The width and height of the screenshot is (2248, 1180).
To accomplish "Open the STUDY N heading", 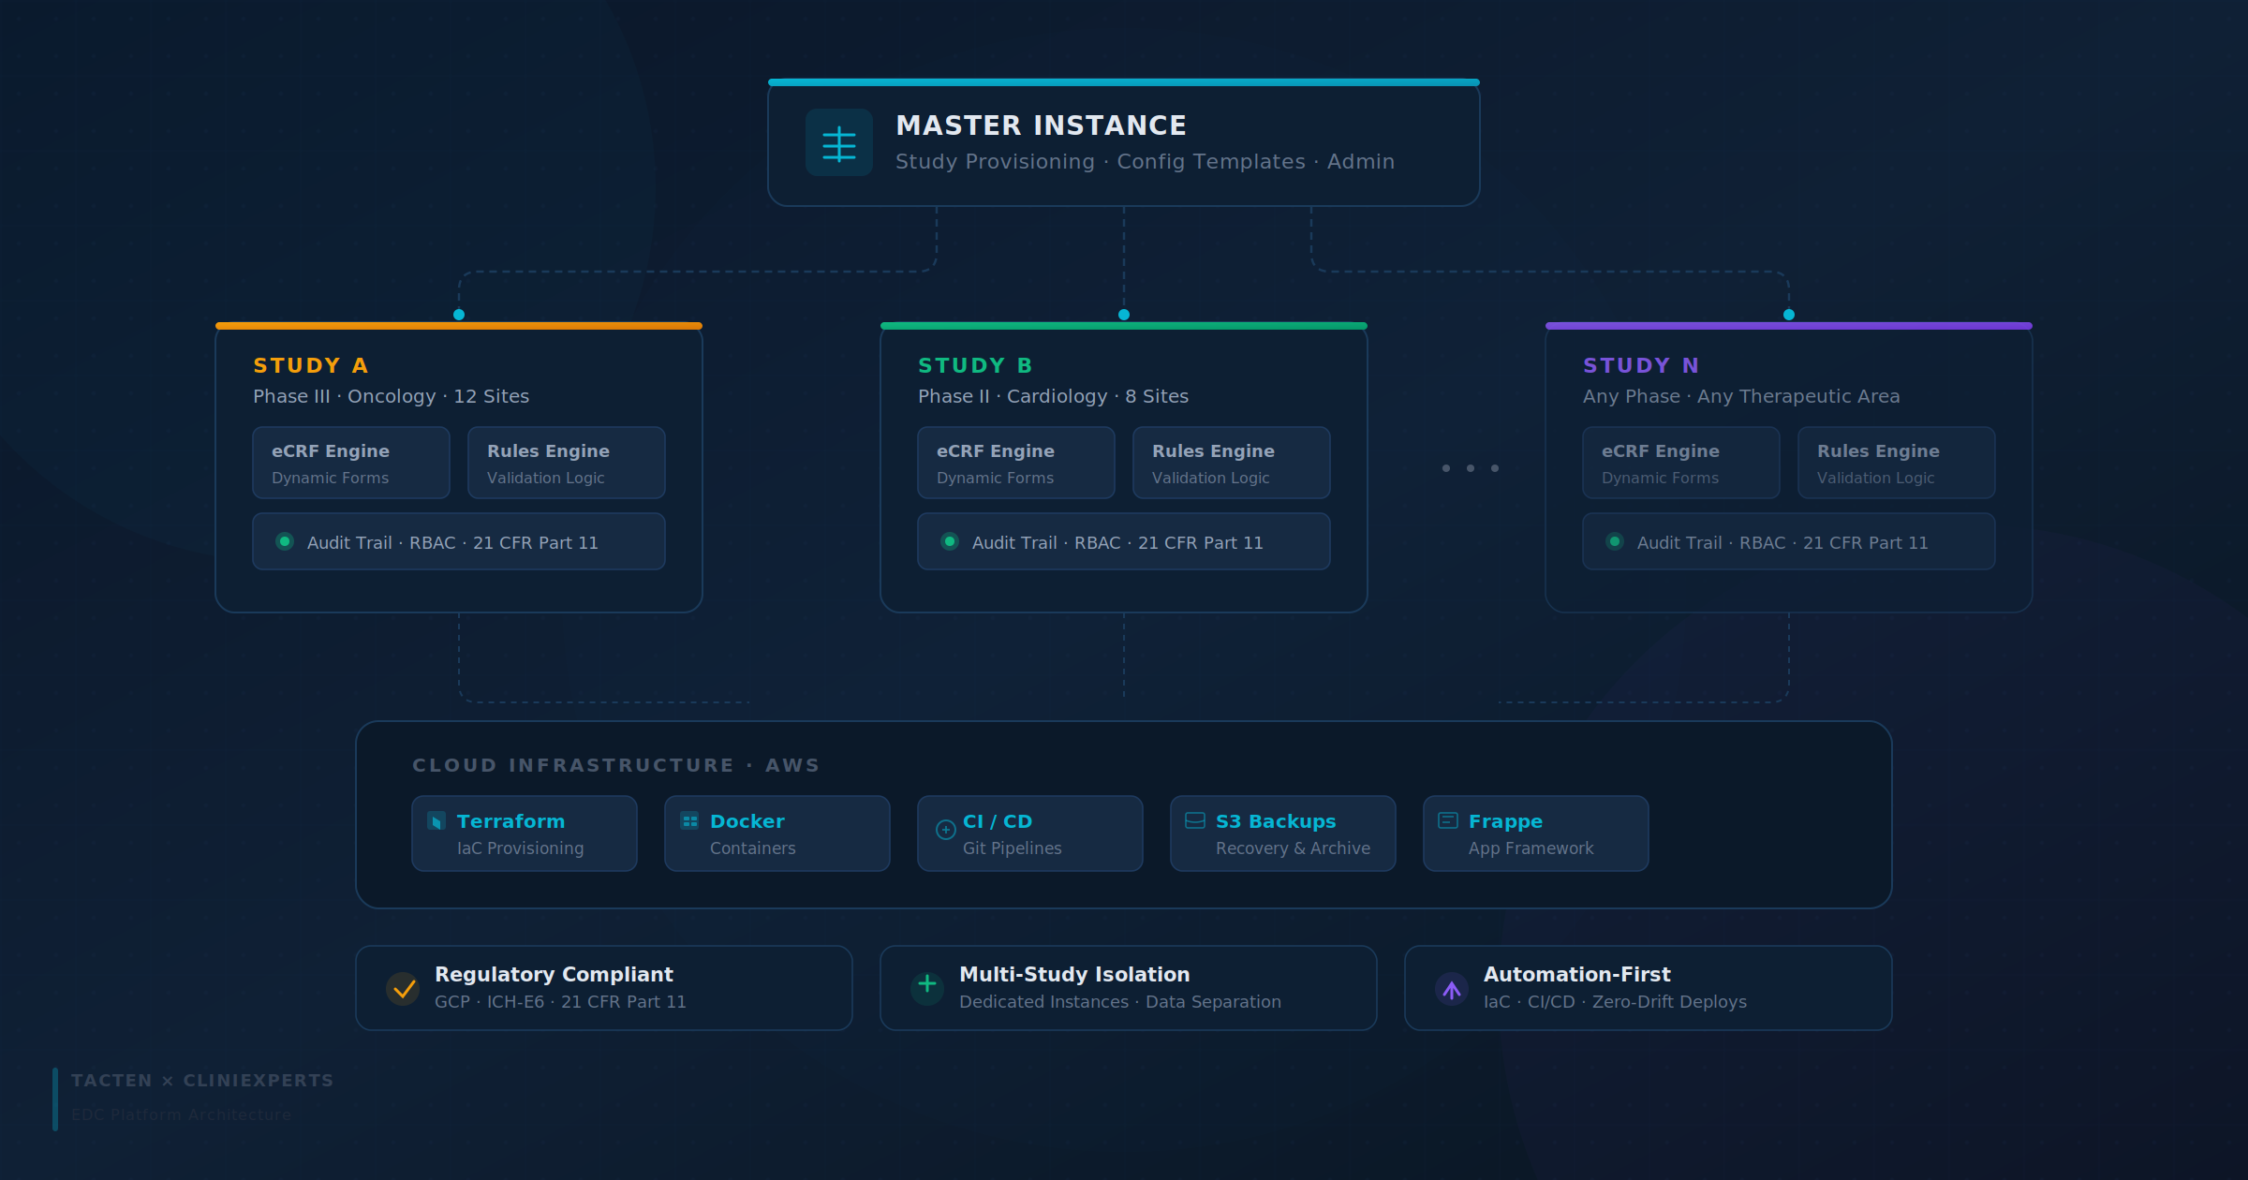I will 1640,365.
